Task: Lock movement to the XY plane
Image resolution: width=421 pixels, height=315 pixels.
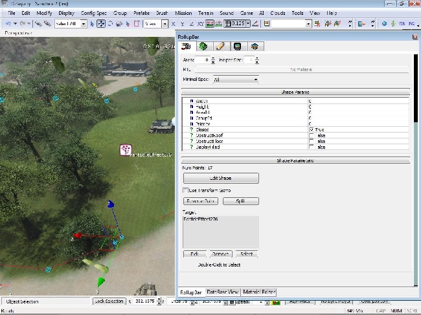Action: click(x=201, y=24)
